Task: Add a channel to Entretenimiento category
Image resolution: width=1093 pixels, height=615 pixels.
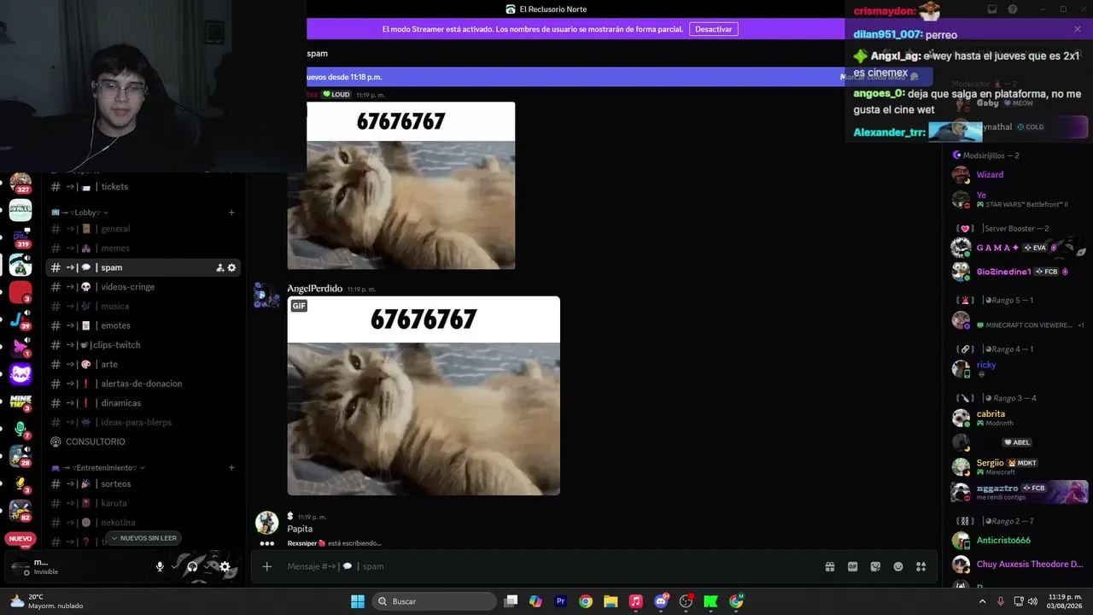Action: tap(231, 468)
